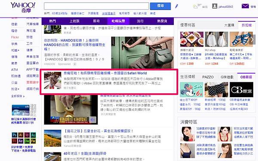This screenshot has width=258, height=161.
Task: Open the yellow flower field thumbnail
Action: 52,138
